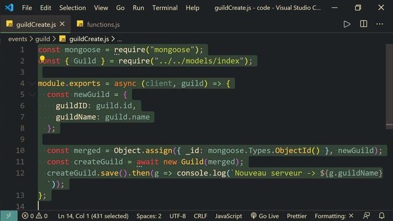Click the JS file icon on functions.js tab
The image size is (393, 221).
click(x=80, y=24)
